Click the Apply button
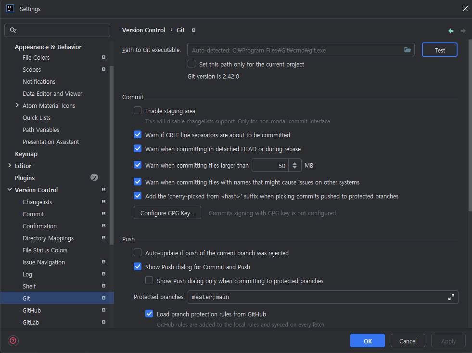Screen dimensions: 472x353 [448, 341]
